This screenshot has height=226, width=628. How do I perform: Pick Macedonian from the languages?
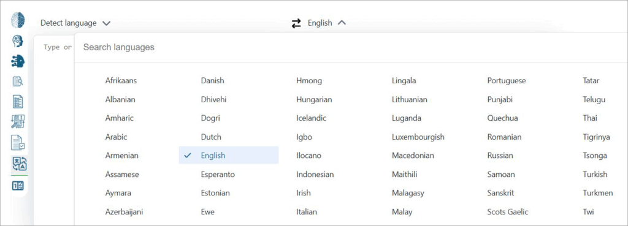coord(413,156)
